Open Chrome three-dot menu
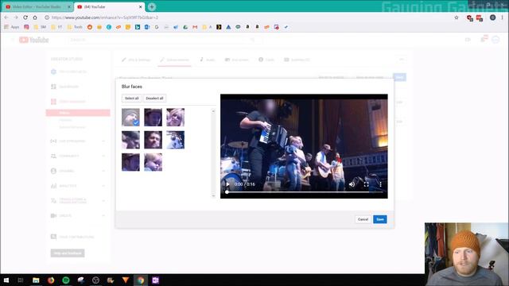The image size is (509, 286). (502, 17)
